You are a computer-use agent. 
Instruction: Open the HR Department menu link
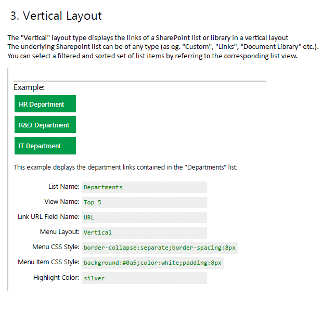(45, 104)
